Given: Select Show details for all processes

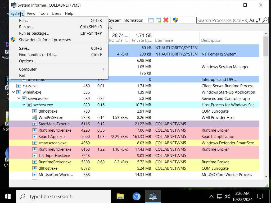Looking at the screenshot, I should (58, 40).
